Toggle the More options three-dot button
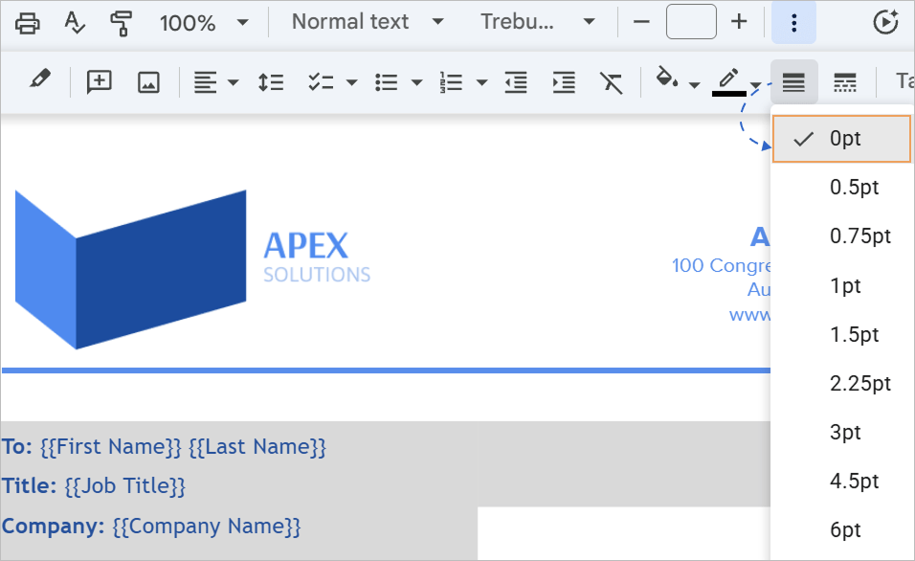This screenshot has height=561, width=915. coord(793,23)
